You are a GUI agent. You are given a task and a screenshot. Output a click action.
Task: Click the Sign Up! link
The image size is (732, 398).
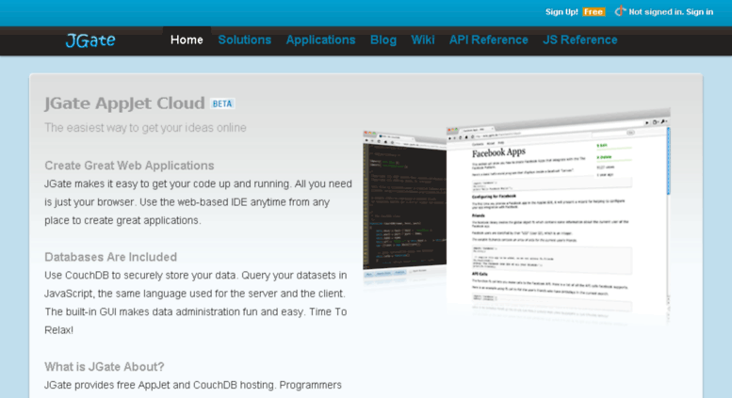pyautogui.click(x=561, y=12)
